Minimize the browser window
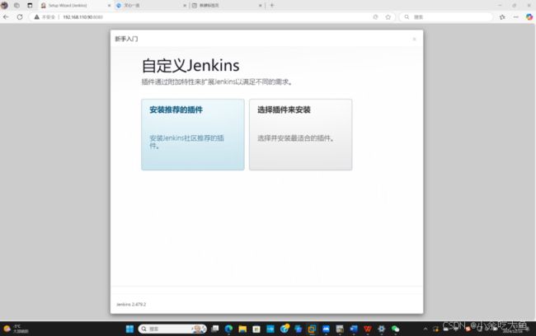536x336 pixels. coord(500,6)
